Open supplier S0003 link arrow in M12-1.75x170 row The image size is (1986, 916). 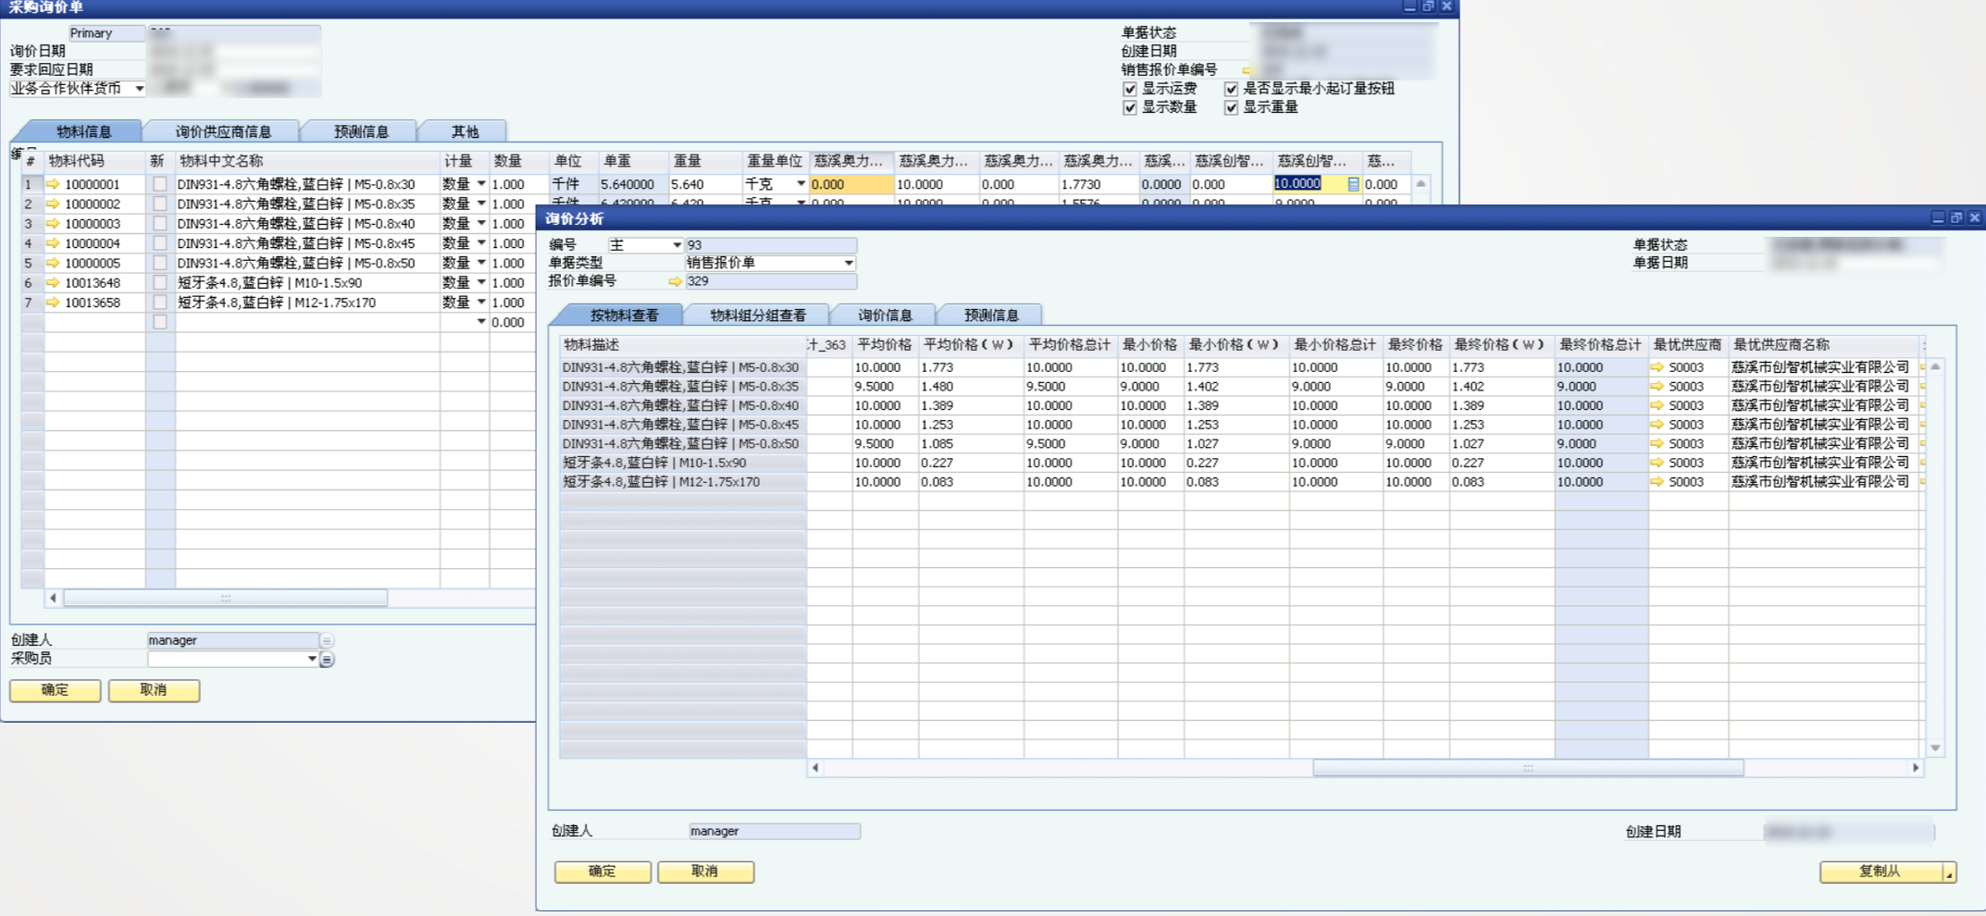click(x=1657, y=482)
